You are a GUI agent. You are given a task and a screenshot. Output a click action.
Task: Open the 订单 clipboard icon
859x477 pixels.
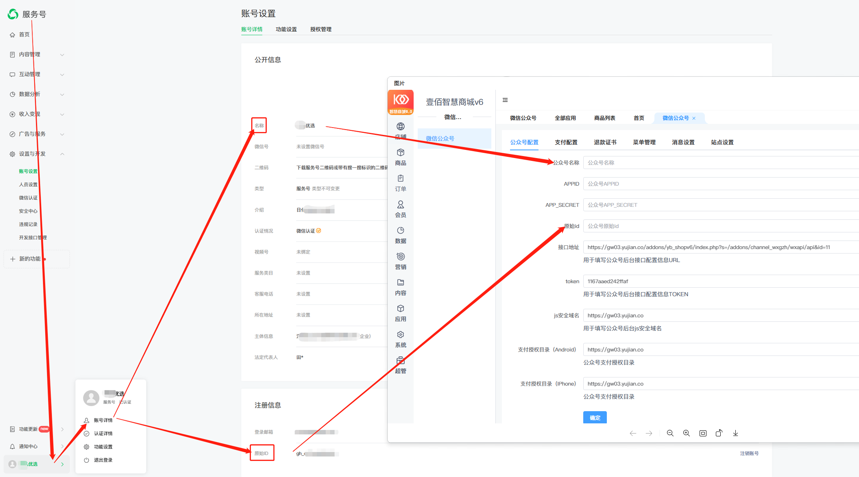pos(401,178)
